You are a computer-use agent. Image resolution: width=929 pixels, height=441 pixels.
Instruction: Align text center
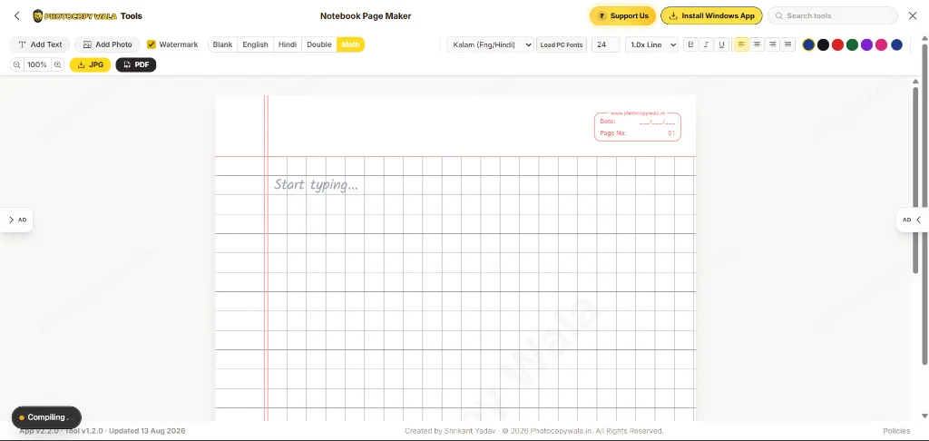[x=757, y=44]
